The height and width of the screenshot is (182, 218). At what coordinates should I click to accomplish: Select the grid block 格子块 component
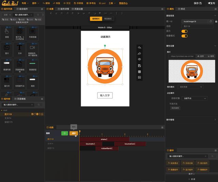pos(20,33)
